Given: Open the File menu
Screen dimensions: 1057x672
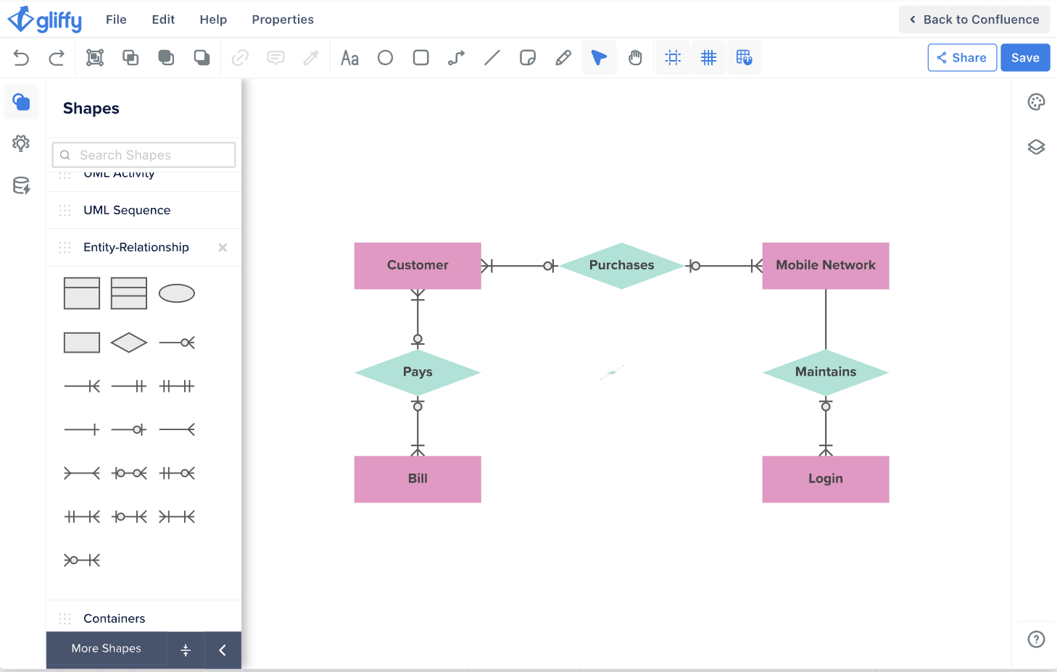Looking at the screenshot, I should pos(116,20).
